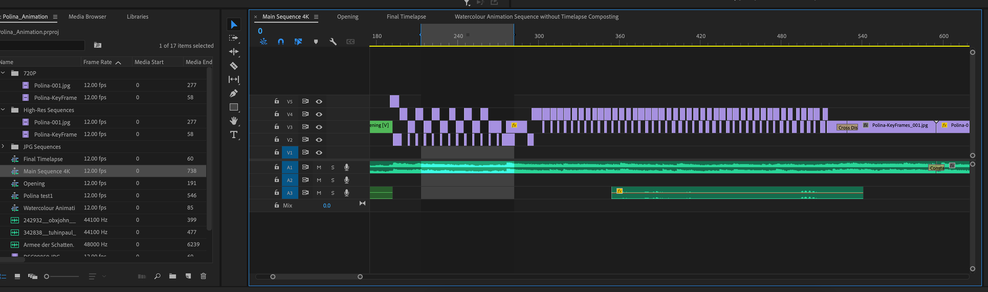Image resolution: width=988 pixels, height=292 pixels.
Task: Mute audio track A1
Action: tap(319, 167)
